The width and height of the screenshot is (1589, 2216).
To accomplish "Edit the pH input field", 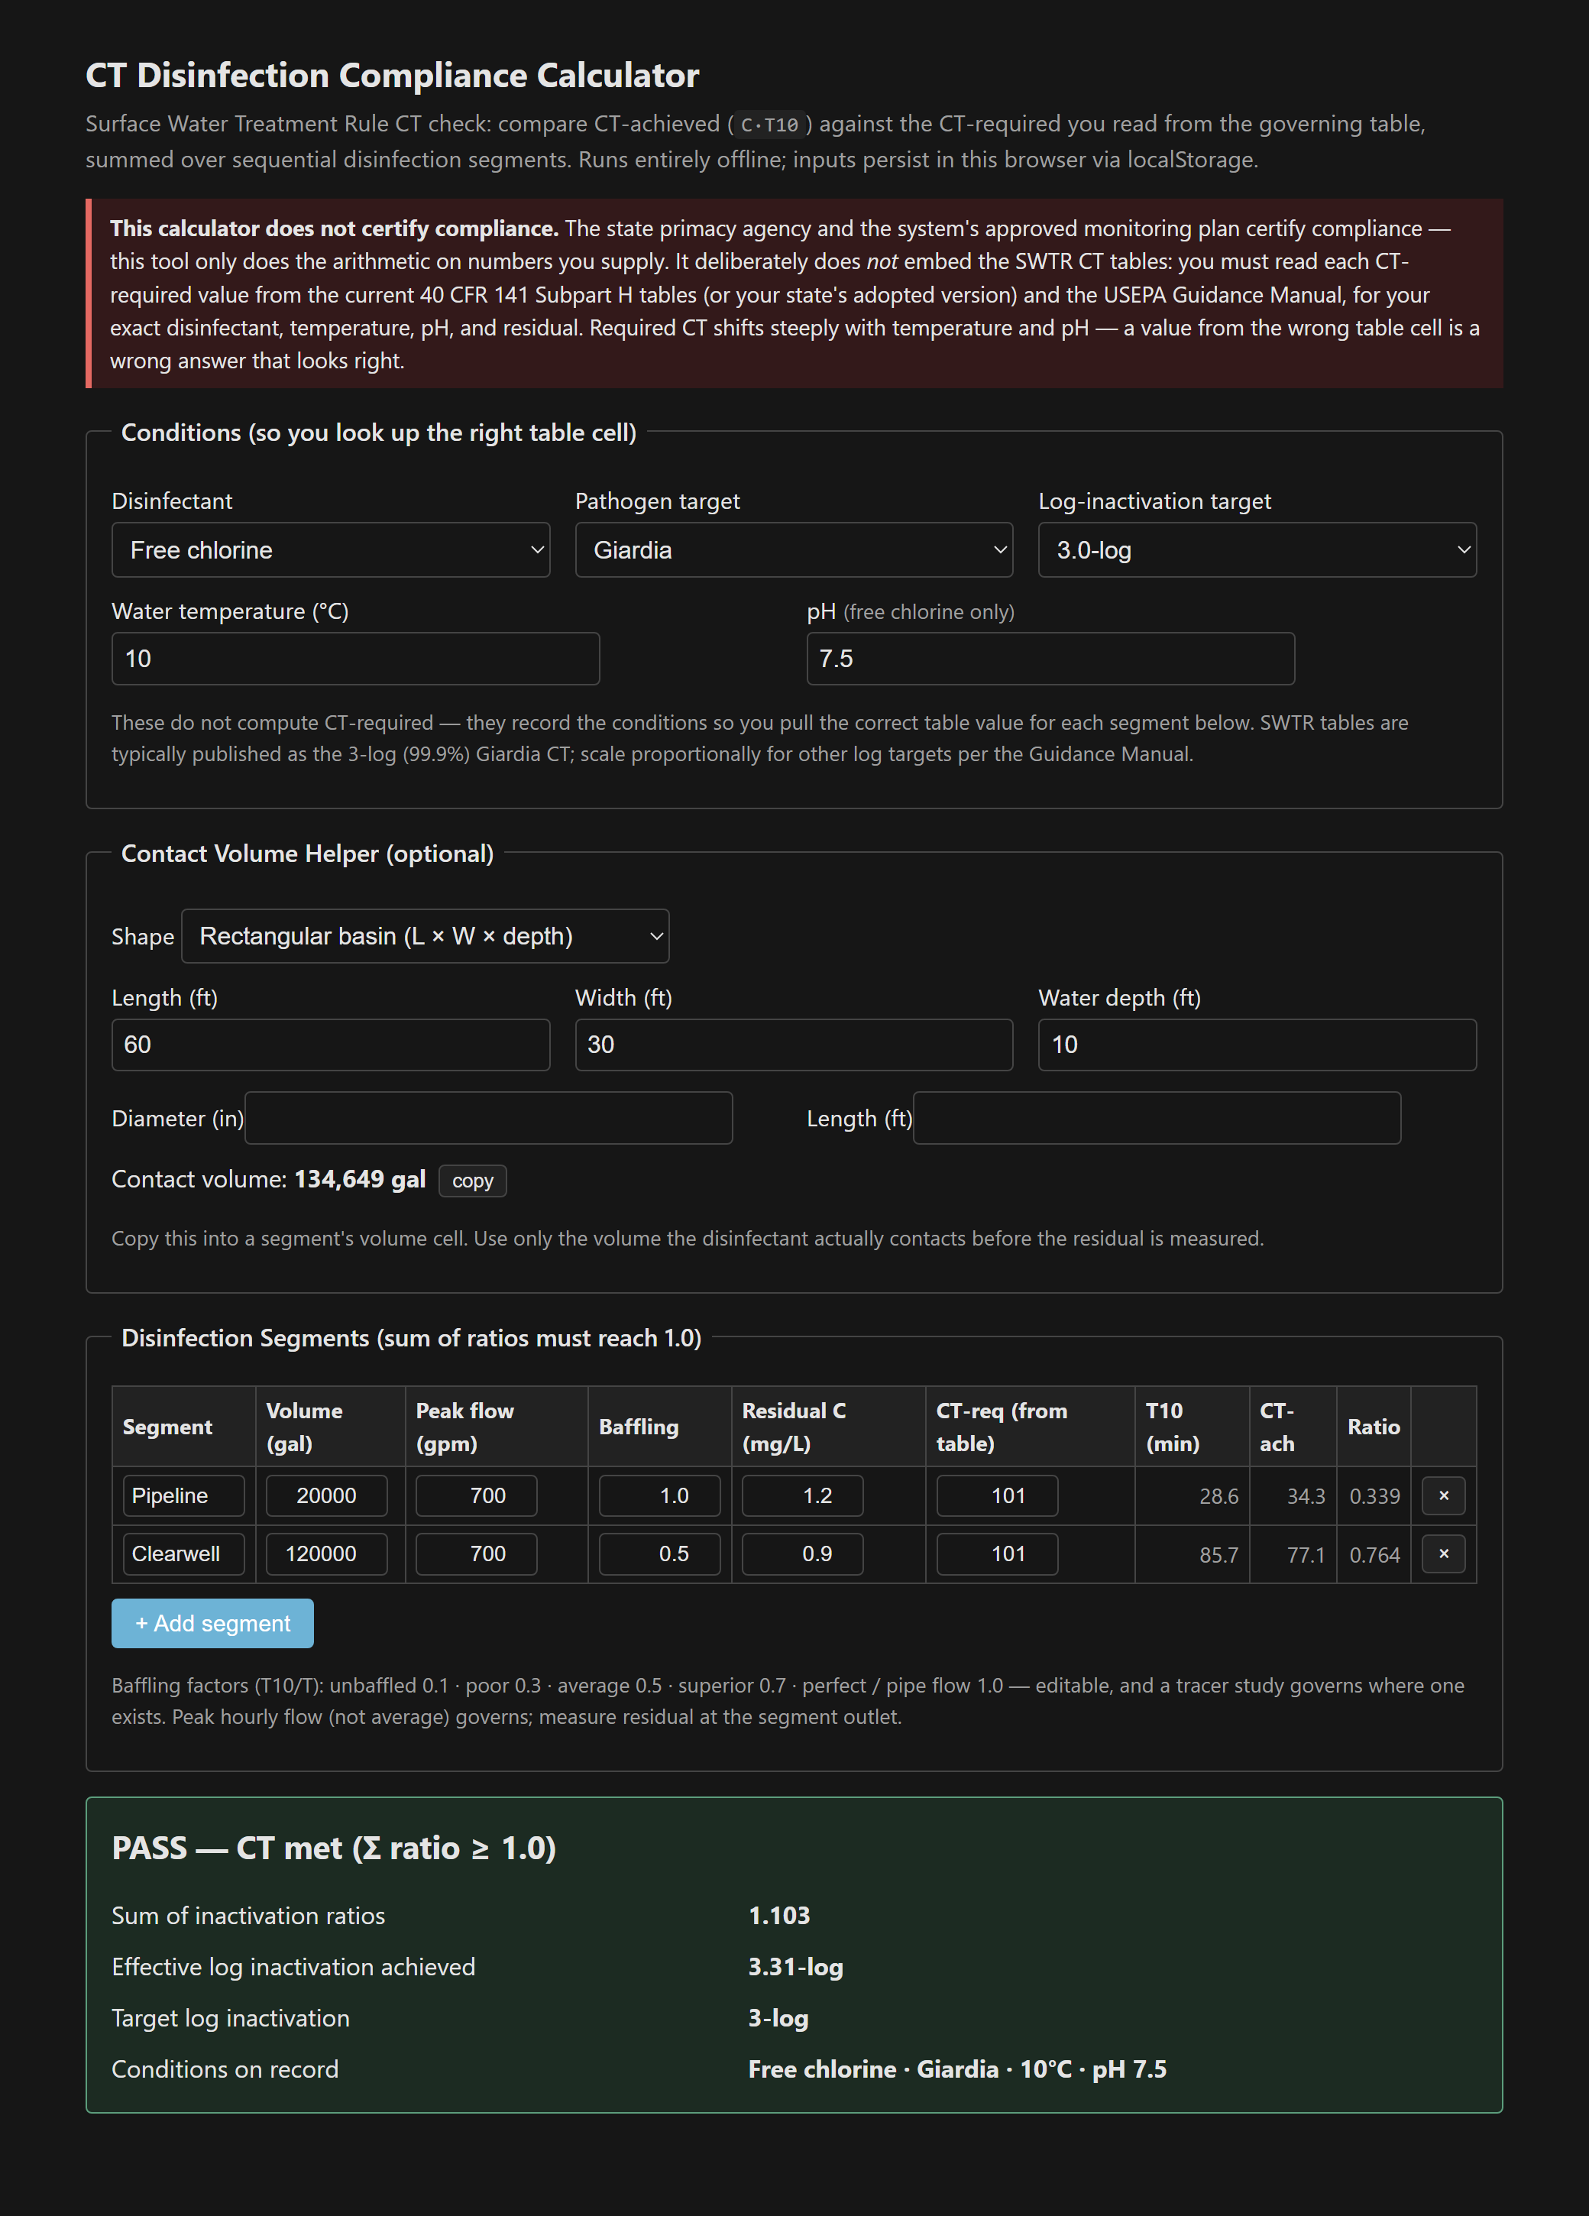I will click(1051, 659).
